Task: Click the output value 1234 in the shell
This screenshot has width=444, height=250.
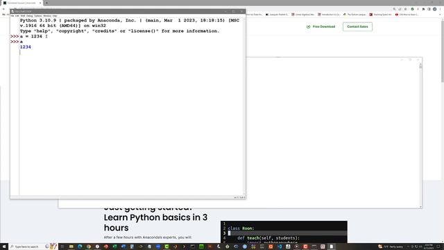Action: 26,47
